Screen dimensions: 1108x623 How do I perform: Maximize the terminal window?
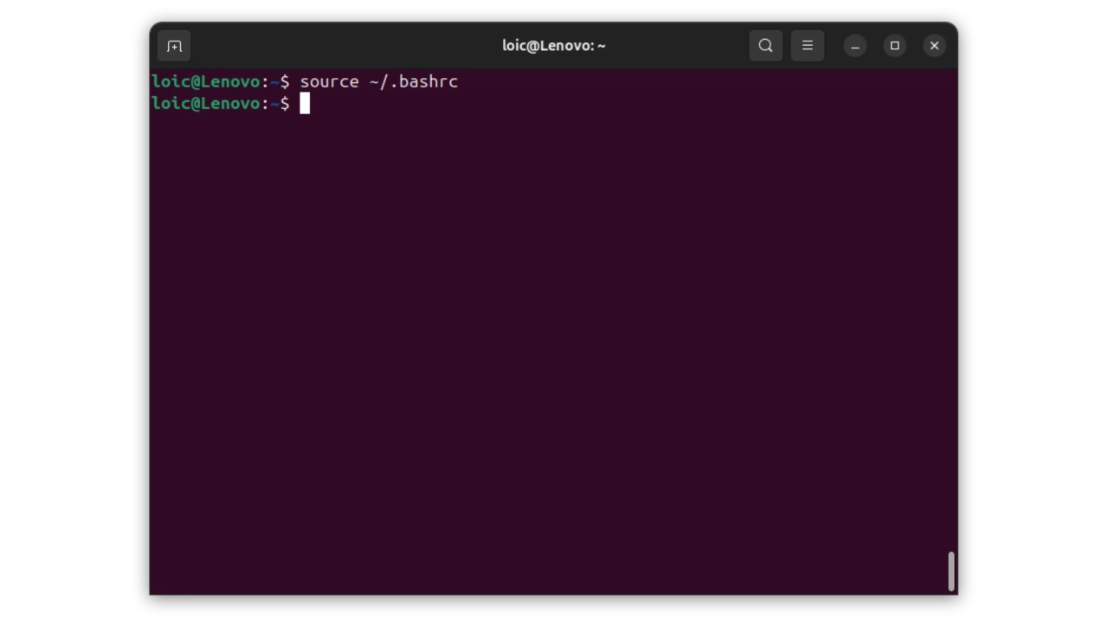click(894, 46)
